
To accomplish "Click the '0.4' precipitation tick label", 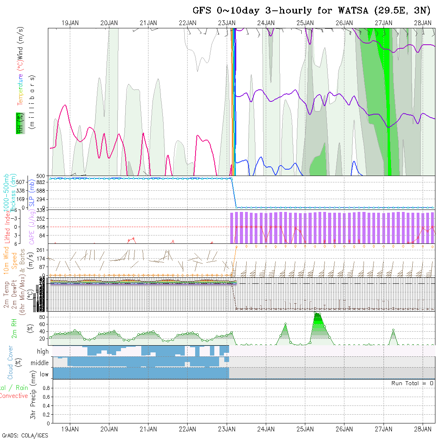I will [x=46, y=406].
